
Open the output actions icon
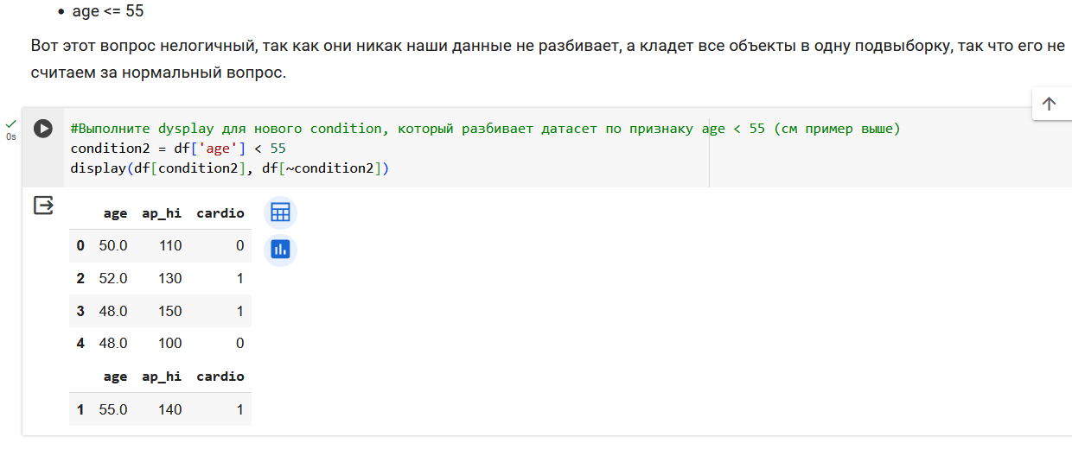click(43, 205)
